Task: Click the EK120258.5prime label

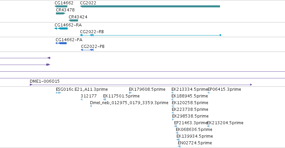Action: 190,103
